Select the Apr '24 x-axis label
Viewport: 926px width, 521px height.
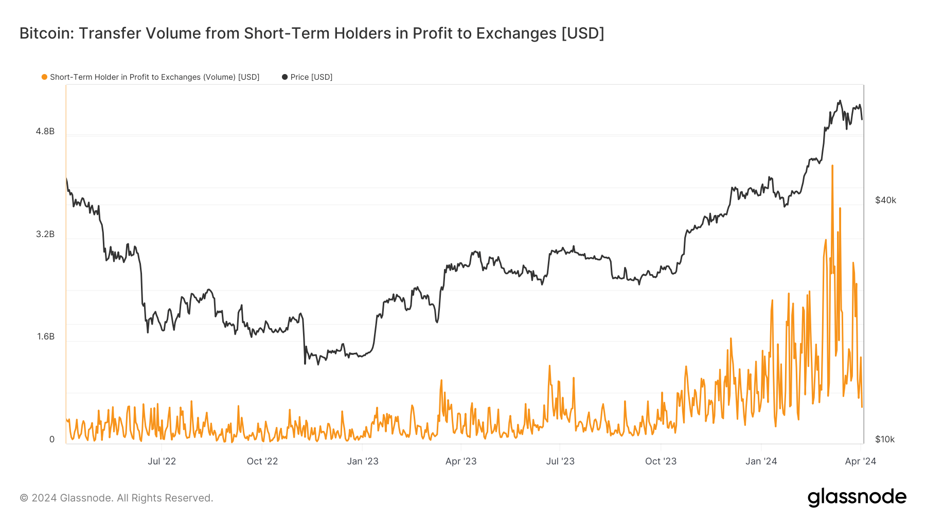[x=860, y=461]
